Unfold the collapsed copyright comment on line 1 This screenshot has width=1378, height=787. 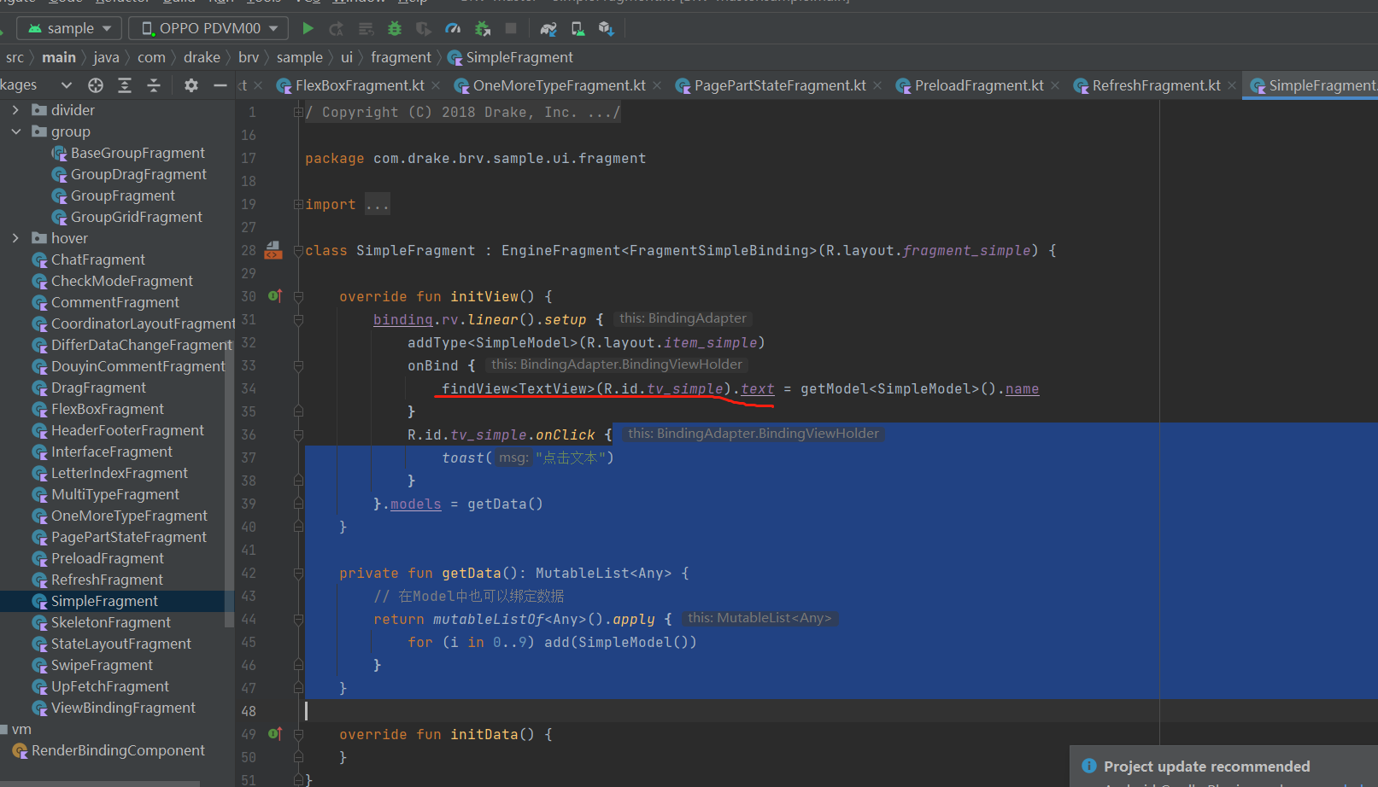(298, 112)
